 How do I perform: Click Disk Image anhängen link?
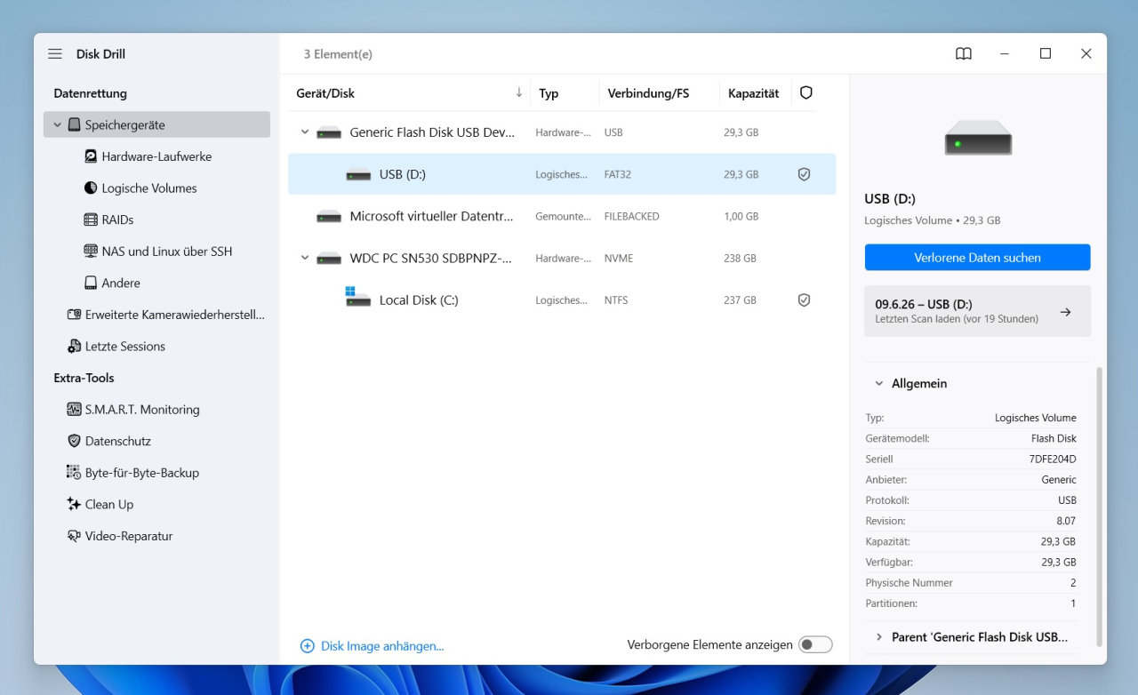point(382,646)
